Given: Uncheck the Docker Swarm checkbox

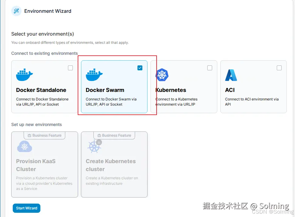Looking at the screenshot, I should [x=140, y=68].
